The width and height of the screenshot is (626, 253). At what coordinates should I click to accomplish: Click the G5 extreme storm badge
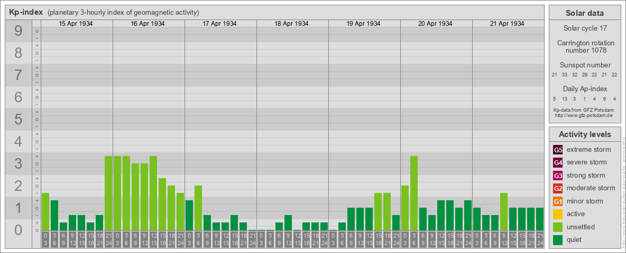pos(558,150)
